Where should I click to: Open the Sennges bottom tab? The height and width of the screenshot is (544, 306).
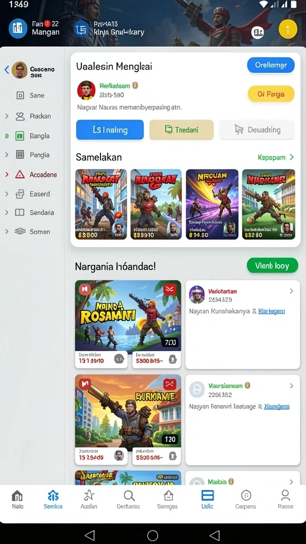coord(168,499)
